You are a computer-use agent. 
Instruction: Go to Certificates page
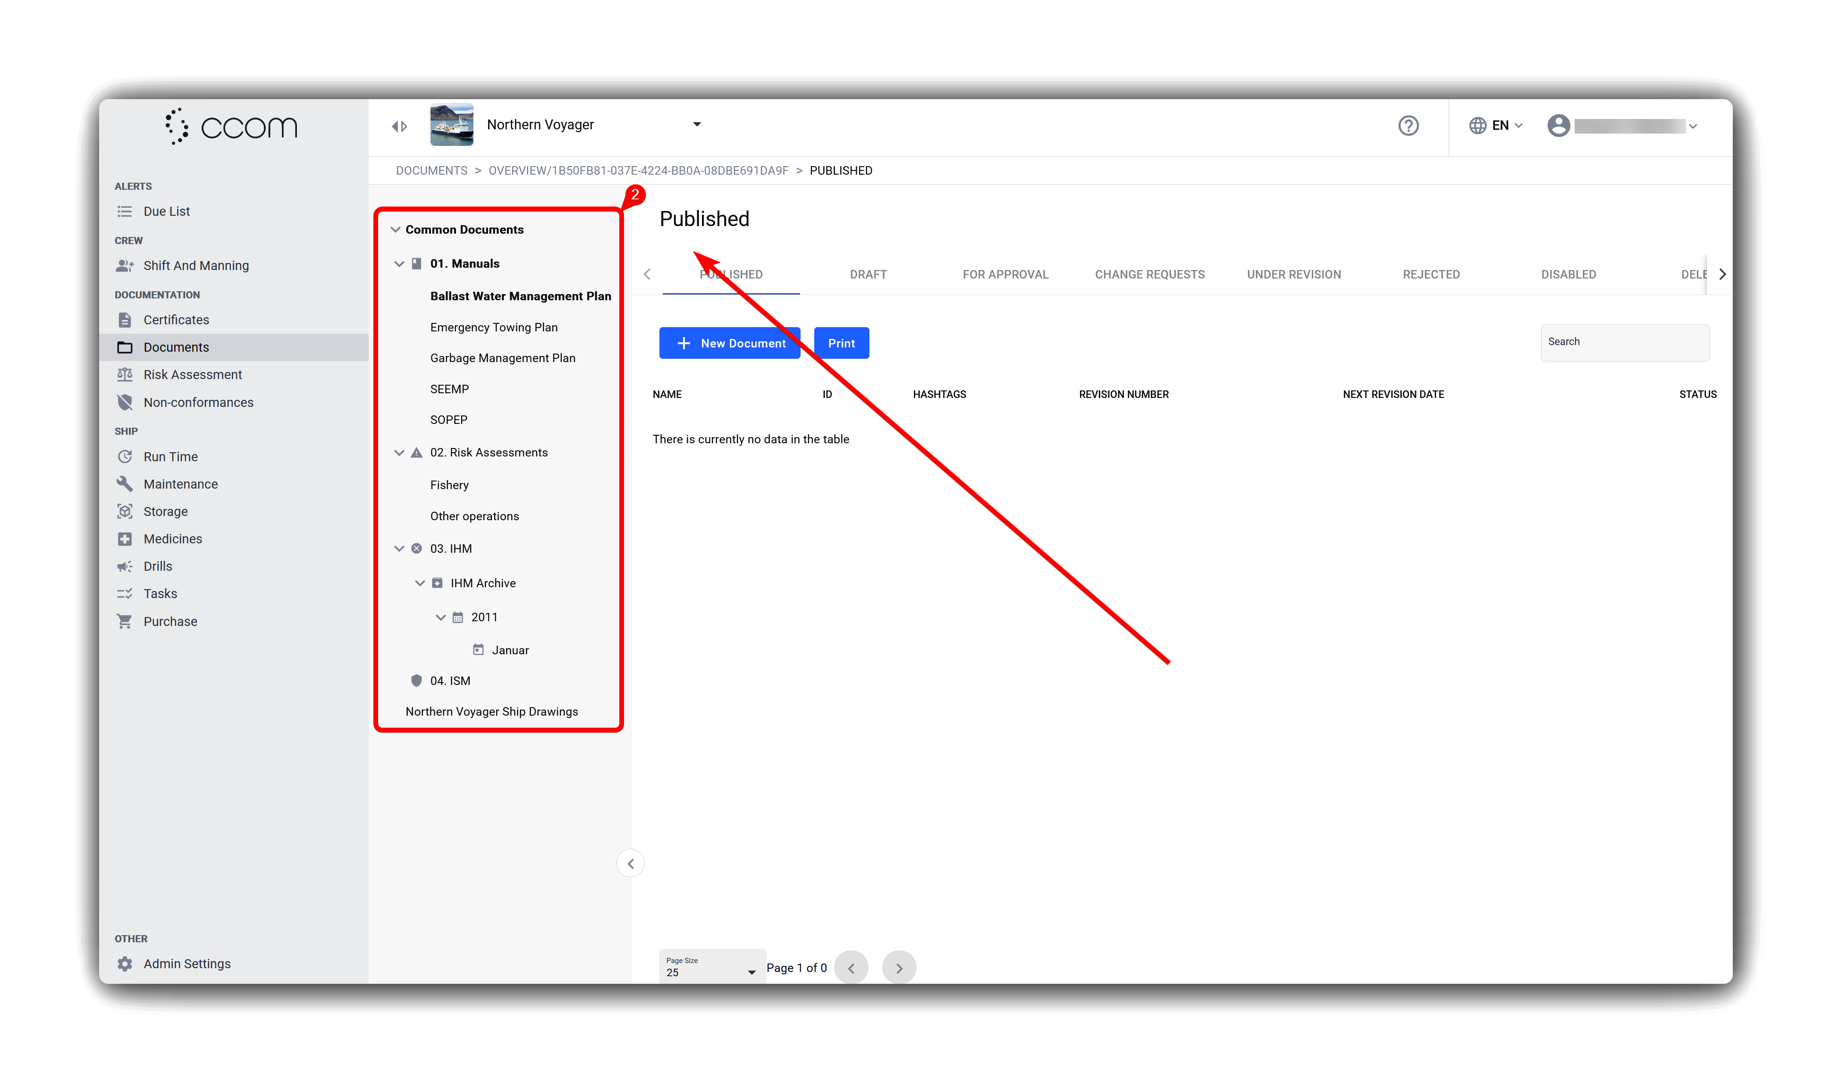176,320
